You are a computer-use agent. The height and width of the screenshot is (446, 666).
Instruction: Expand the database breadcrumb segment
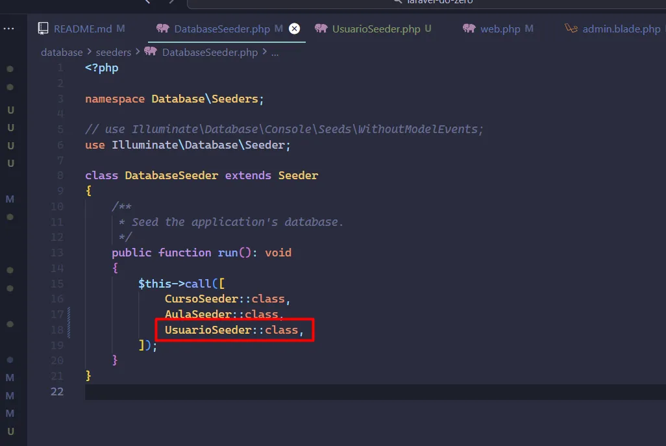tap(62, 52)
